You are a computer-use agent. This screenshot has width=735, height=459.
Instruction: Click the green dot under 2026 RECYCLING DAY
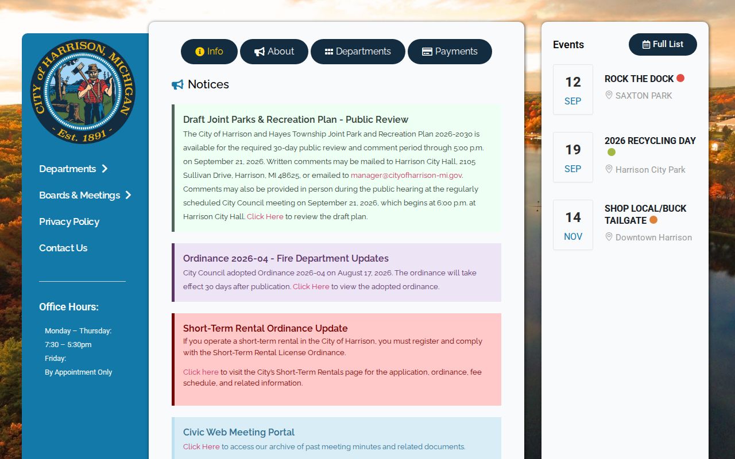(612, 152)
